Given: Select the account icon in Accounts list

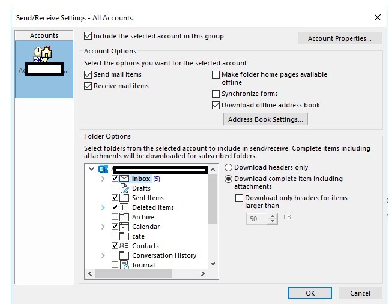Looking at the screenshot, I should 43,54.
